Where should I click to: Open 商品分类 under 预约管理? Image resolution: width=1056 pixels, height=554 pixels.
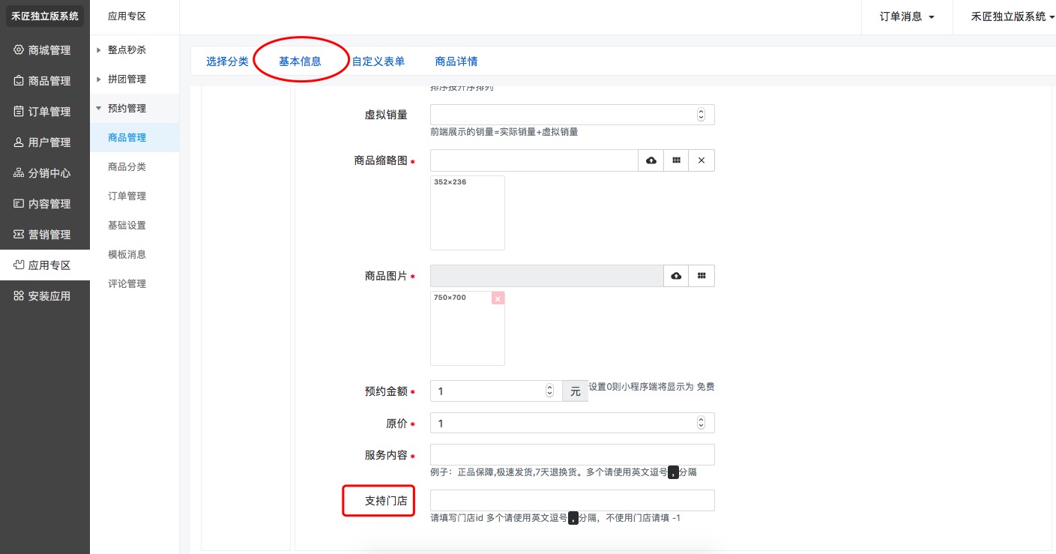coord(127,167)
